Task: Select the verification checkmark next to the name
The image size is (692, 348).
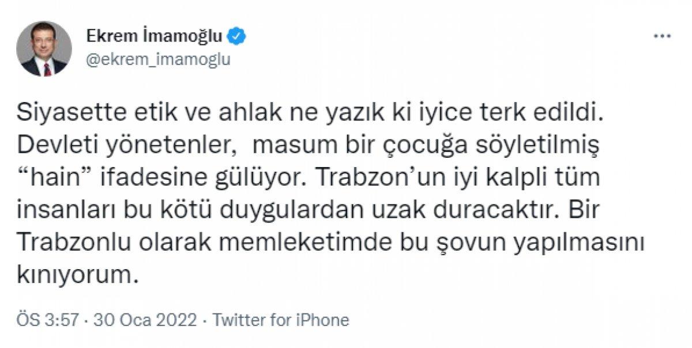Action: pos(235,35)
